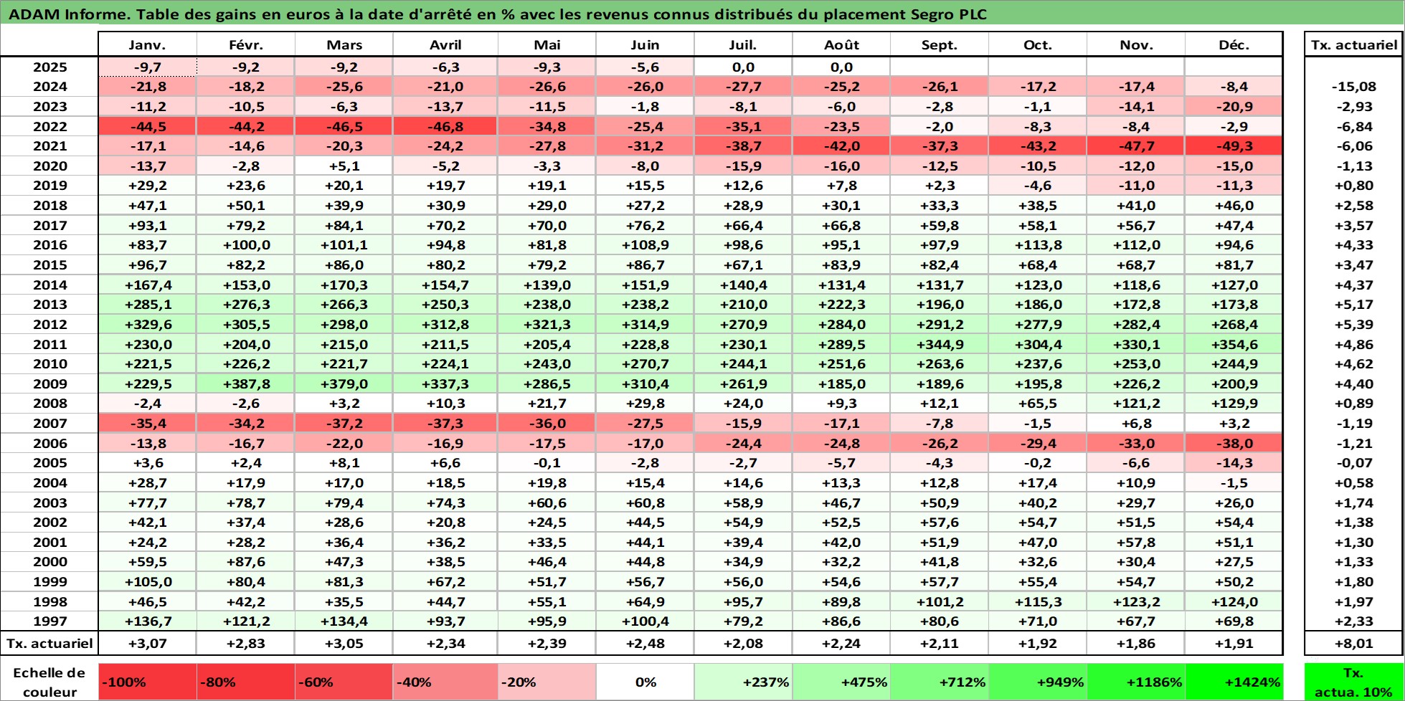Select the +712% color scale cell

coord(939,682)
